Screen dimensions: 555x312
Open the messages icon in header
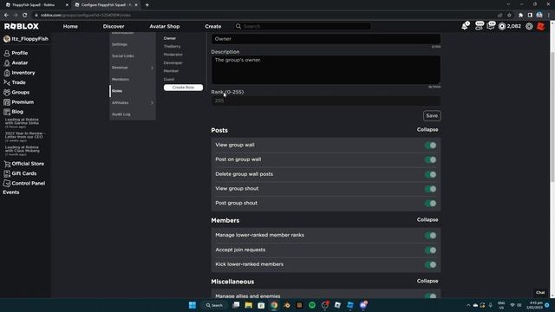coord(491,26)
